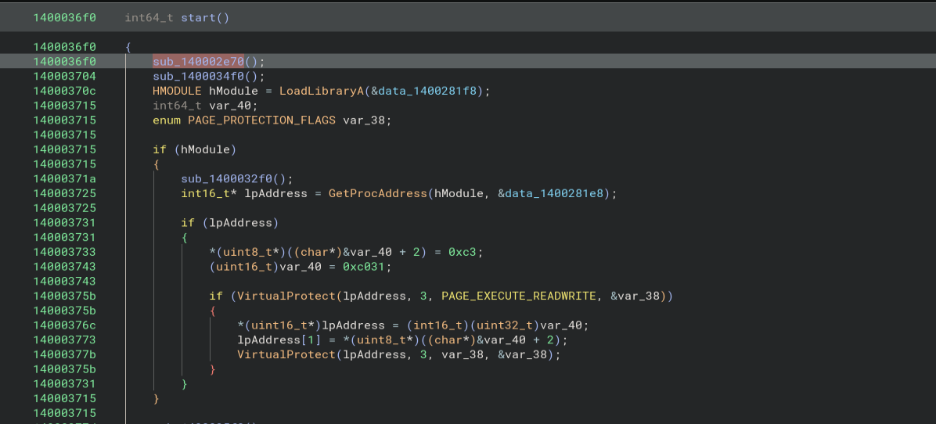Viewport: 936px width, 424px height.
Task: Click address 140003704 in the gutter
Action: pos(64,77)
